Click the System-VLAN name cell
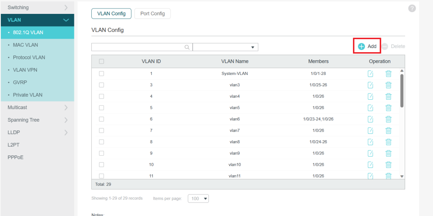The width and height of the screenshot is (433, 216). pyautogui.click(x=235, y=74)
